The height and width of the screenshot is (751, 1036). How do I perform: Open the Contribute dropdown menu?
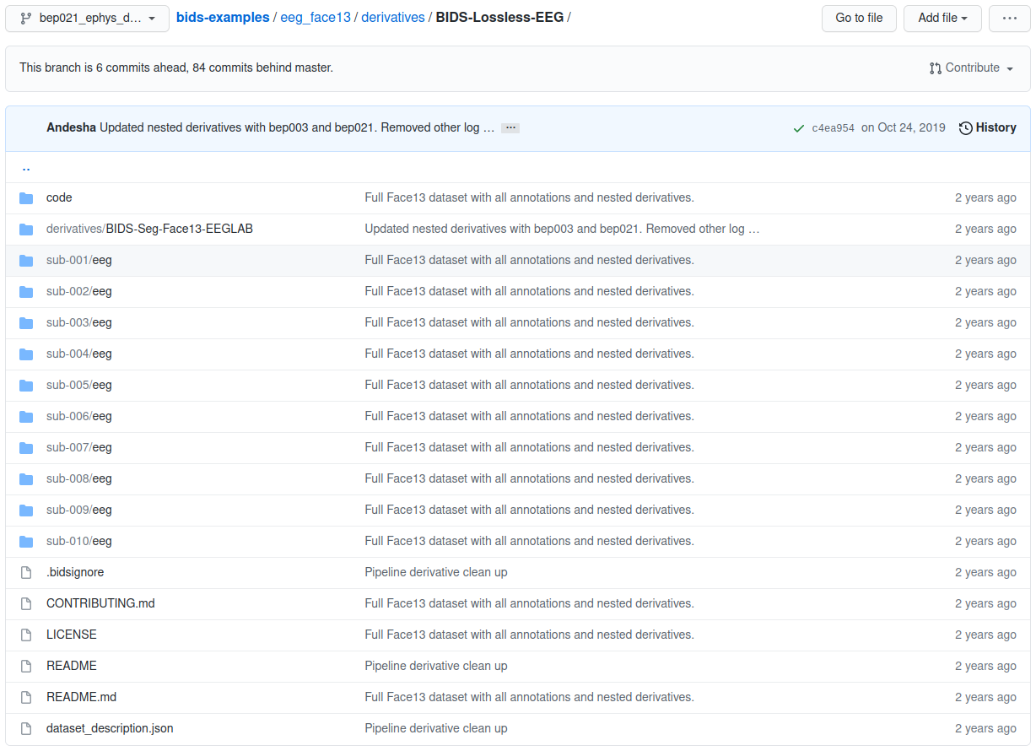[971, 68]
